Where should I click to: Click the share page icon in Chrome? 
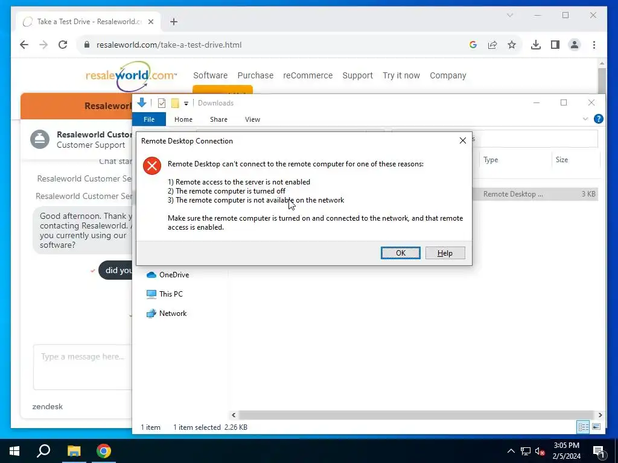tap(492, 45)
